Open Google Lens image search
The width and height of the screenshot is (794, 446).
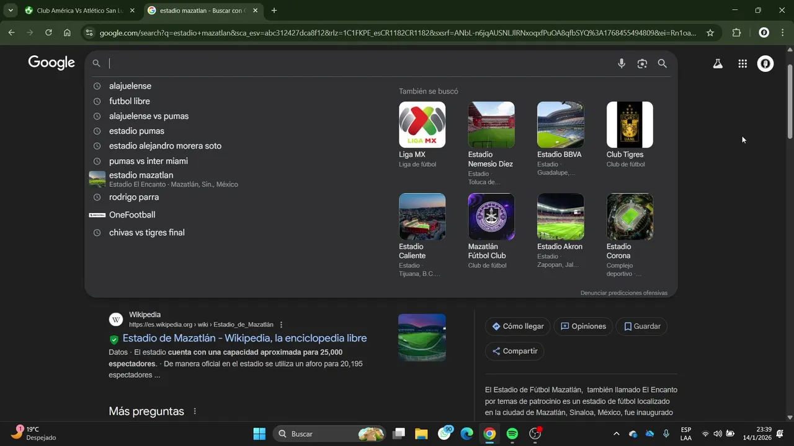[x=642, y=63]
